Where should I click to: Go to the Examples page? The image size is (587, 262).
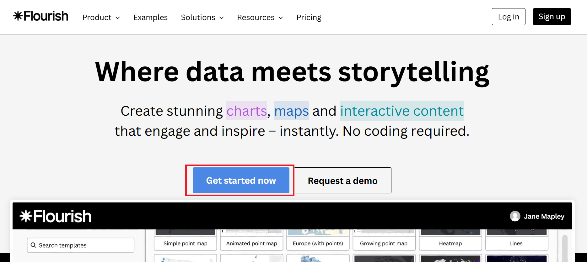tap(150, 18)
